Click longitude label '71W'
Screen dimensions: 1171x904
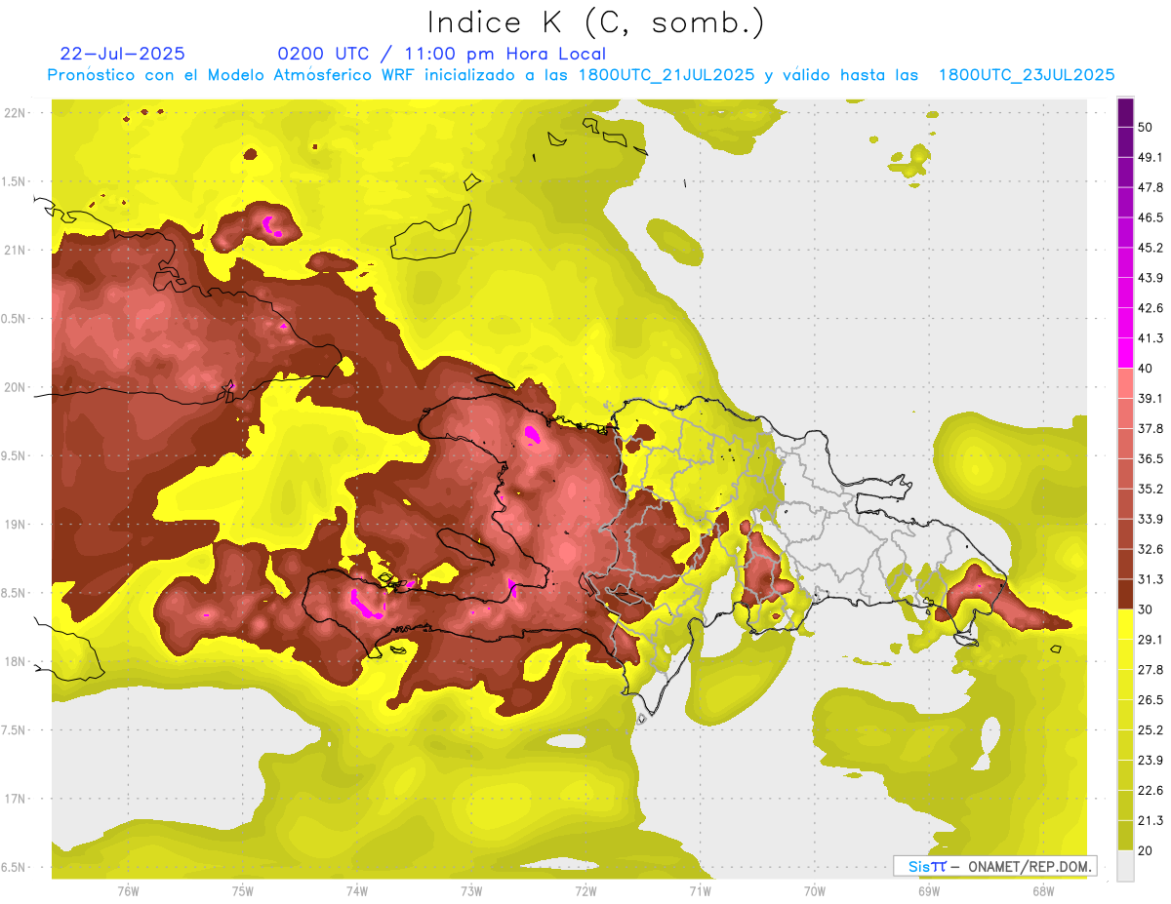coord(700,891)
